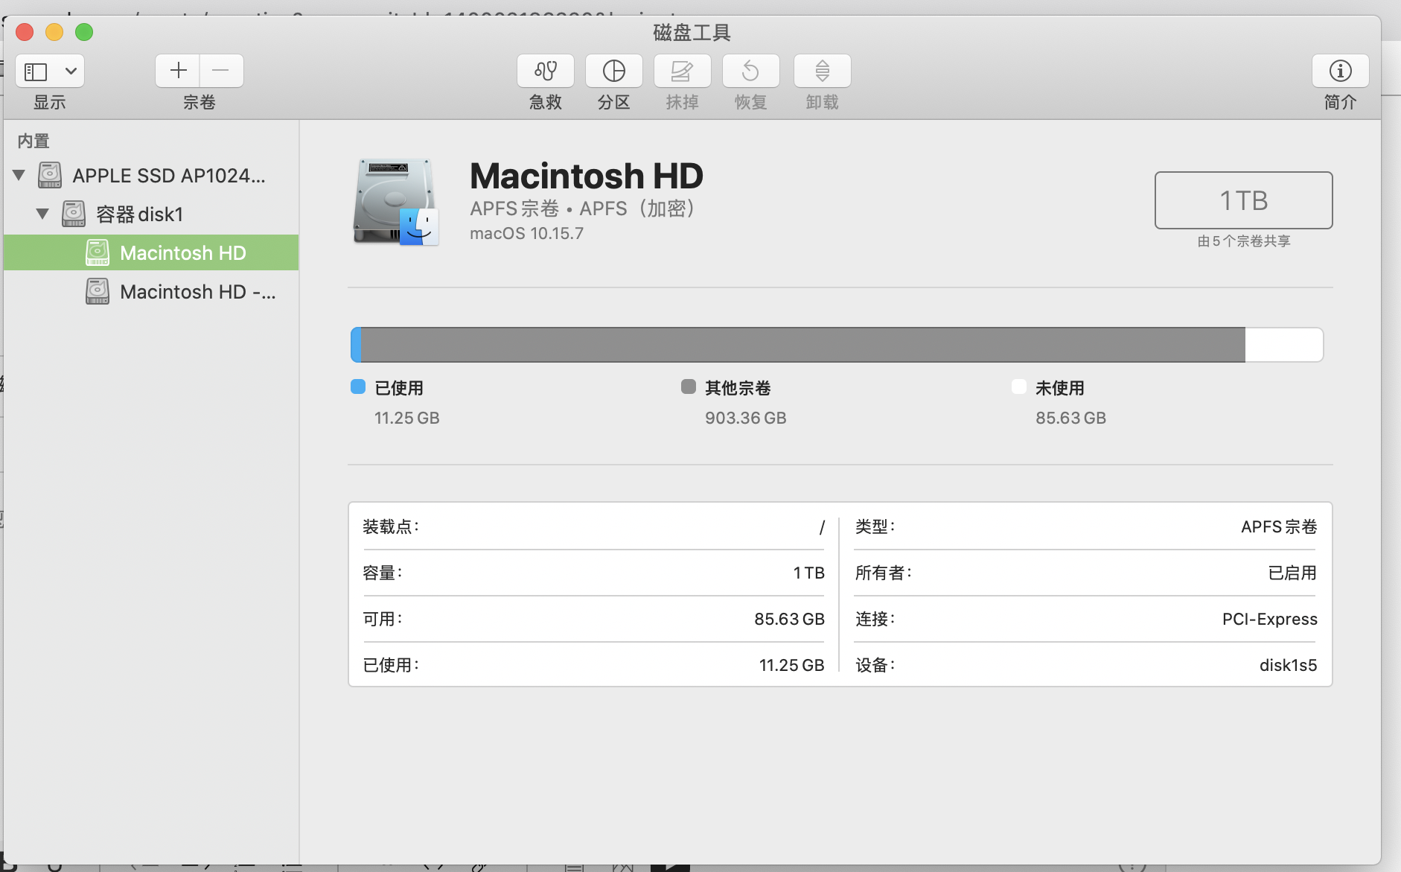Open the 显示 view options dropdown arrow
1401x872 pixels.
71,71
